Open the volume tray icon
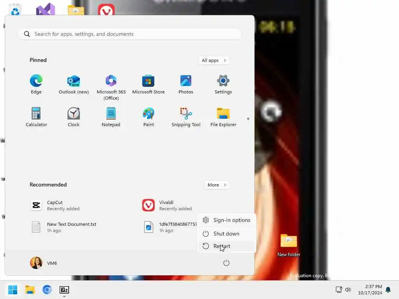The image size is (399, 299). 348,290
